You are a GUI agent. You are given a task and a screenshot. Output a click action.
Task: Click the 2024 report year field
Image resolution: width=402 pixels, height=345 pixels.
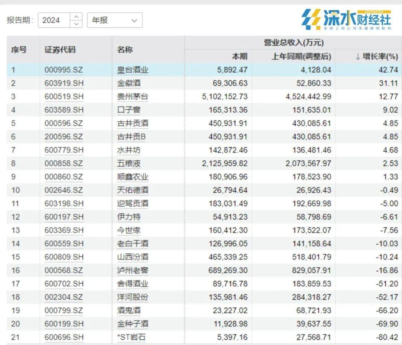click(x=54, y=20)
